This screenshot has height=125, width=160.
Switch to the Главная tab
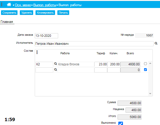click(7, 22)
